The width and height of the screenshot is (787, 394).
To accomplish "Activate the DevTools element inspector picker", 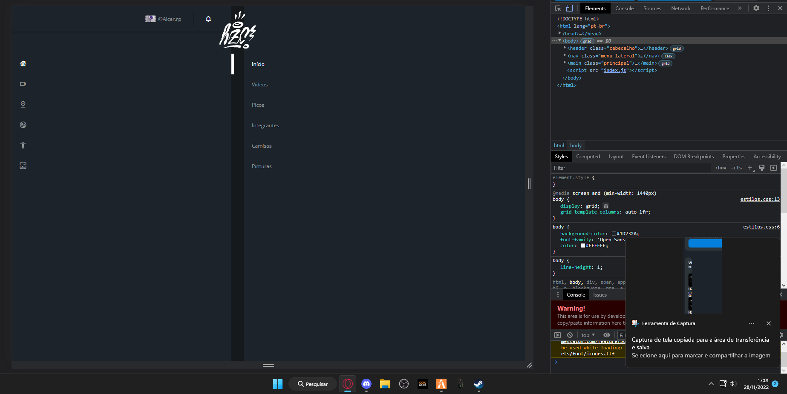I will [558, 8].
